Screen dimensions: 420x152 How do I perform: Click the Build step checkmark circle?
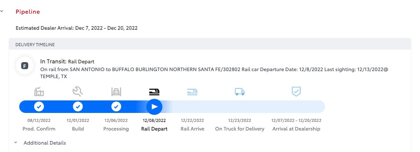[78, 107]
